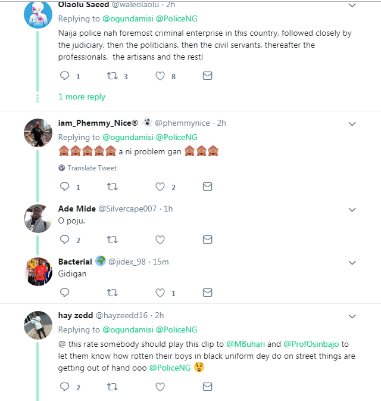Click the globe icon beside Translate Tweet
Image resolution: width=381 pixels, height=401 pixels.
(61, 168)
